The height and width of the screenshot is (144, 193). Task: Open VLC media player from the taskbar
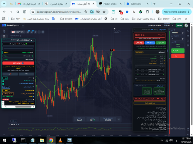(60, 140)
